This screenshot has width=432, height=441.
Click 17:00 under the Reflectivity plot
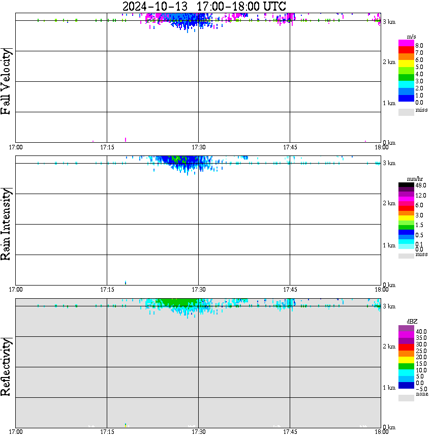point(16,432)
